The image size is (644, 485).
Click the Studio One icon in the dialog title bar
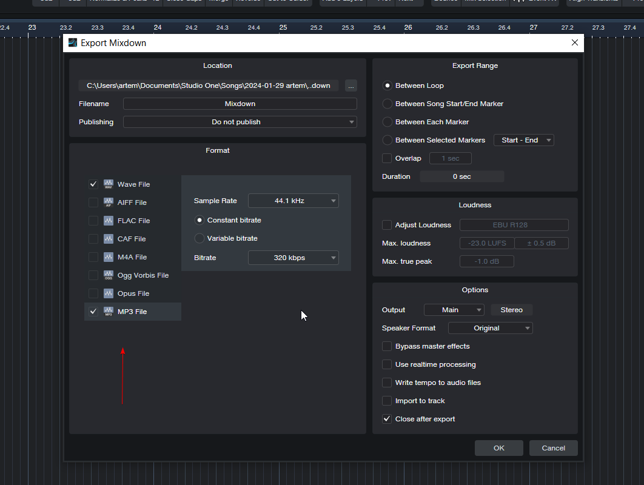(73, 42)
